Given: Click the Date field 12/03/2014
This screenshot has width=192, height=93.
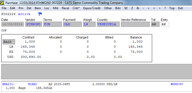Looking at the screenshot, I should 13,24.
